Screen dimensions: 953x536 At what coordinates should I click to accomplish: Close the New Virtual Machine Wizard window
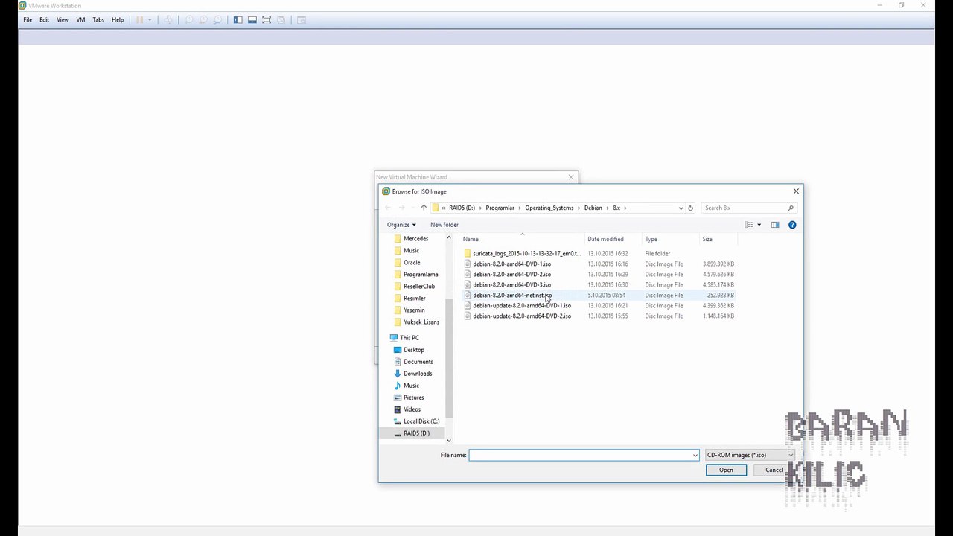click(571, 177)
